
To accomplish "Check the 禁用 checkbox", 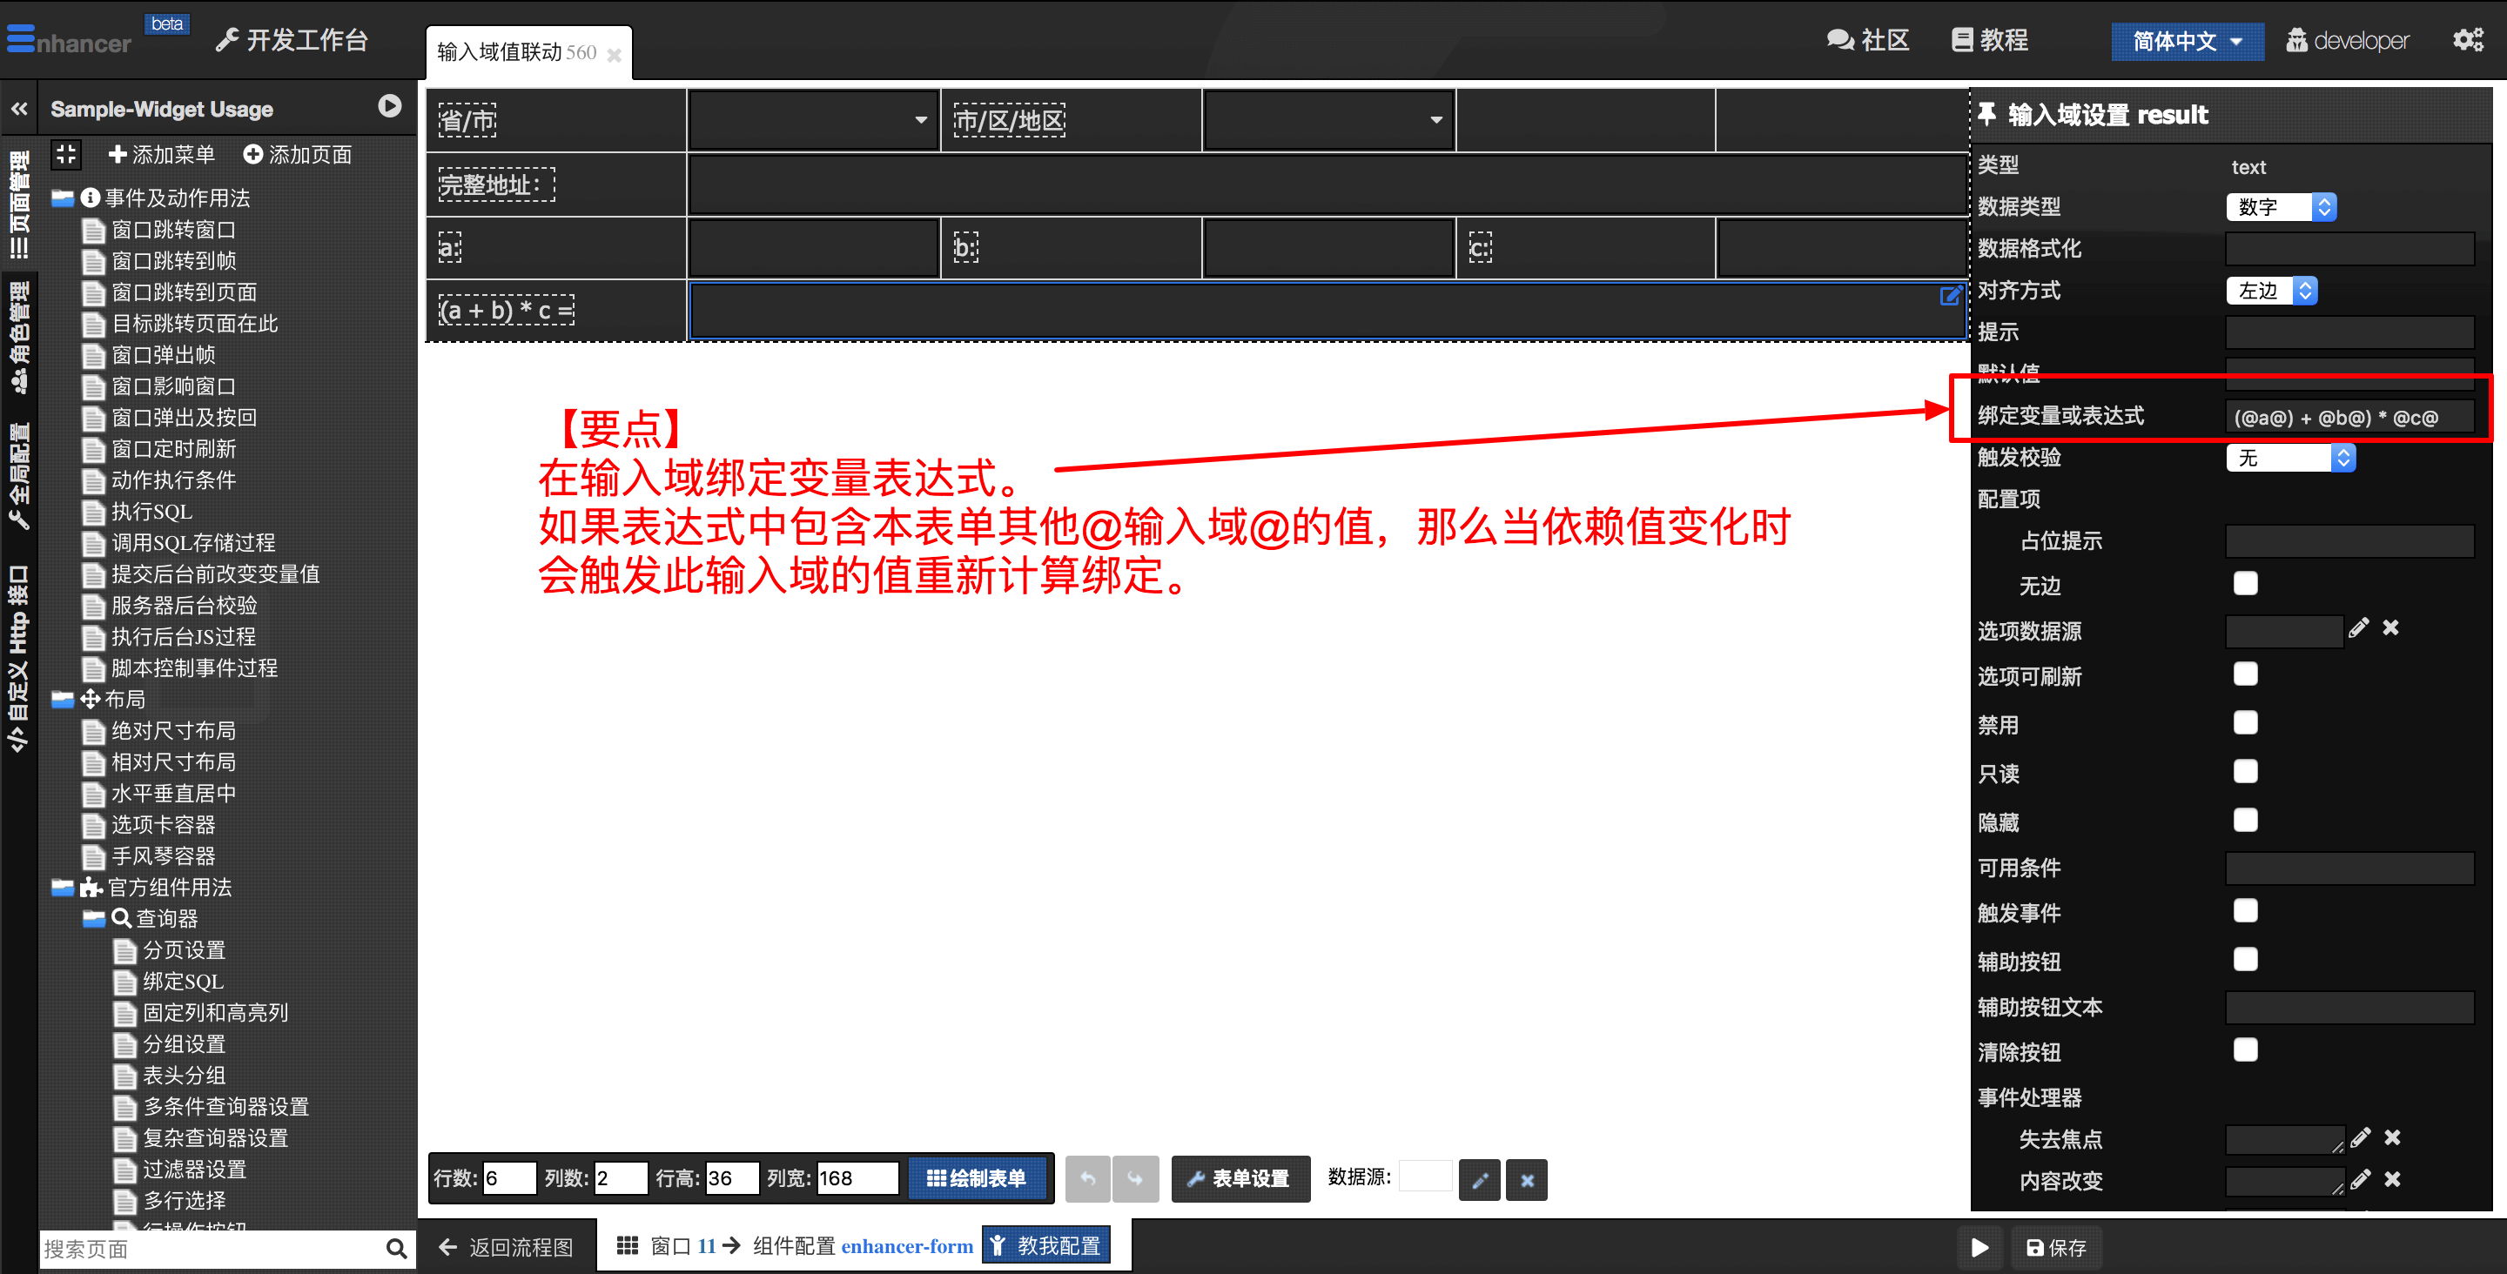I will pos(2245,723).
